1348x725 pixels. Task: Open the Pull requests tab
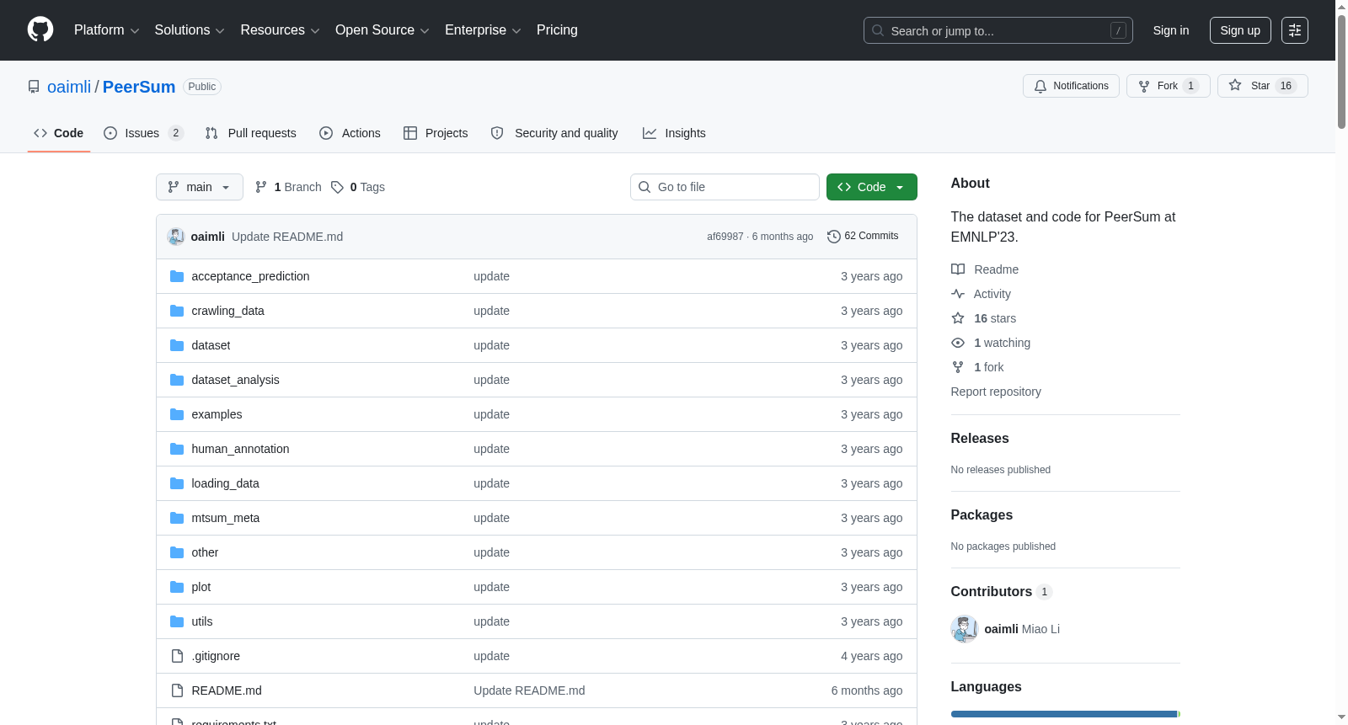(251, 133)
